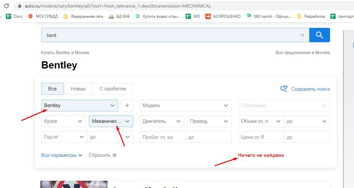Clear the search field with the X icon
The image size is (354, 188).
coord(302,35)
